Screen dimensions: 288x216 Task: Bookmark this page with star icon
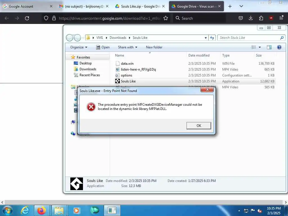click(x=166, y=18)
